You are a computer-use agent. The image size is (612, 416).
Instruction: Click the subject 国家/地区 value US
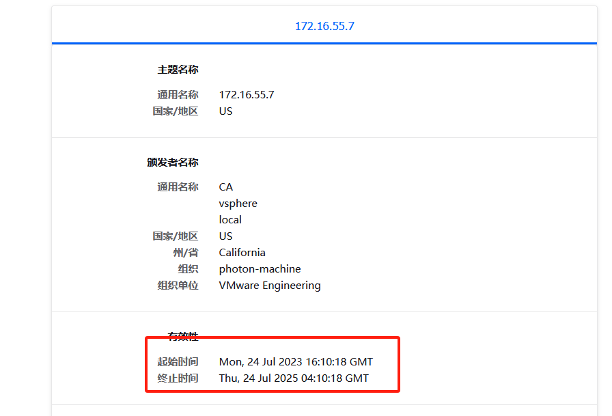(225, 111)
